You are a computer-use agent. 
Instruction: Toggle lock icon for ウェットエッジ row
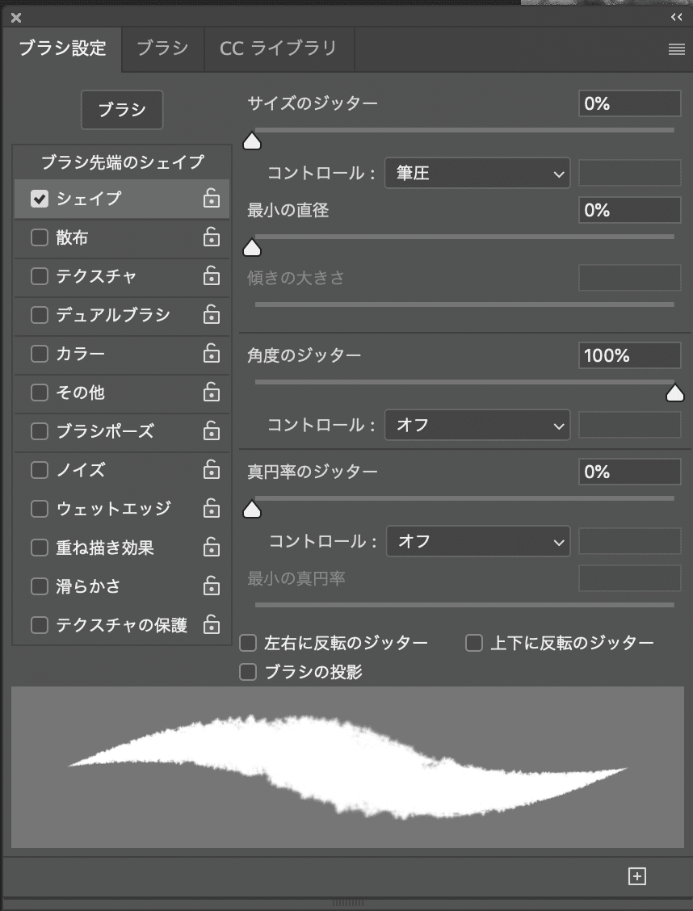click(x=212, y=509)
